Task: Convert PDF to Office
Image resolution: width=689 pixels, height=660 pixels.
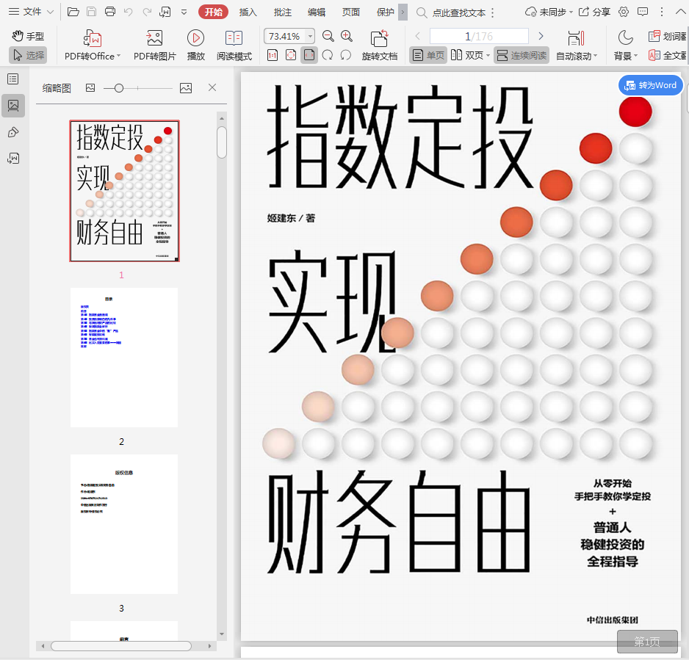Action: (93, 46)
